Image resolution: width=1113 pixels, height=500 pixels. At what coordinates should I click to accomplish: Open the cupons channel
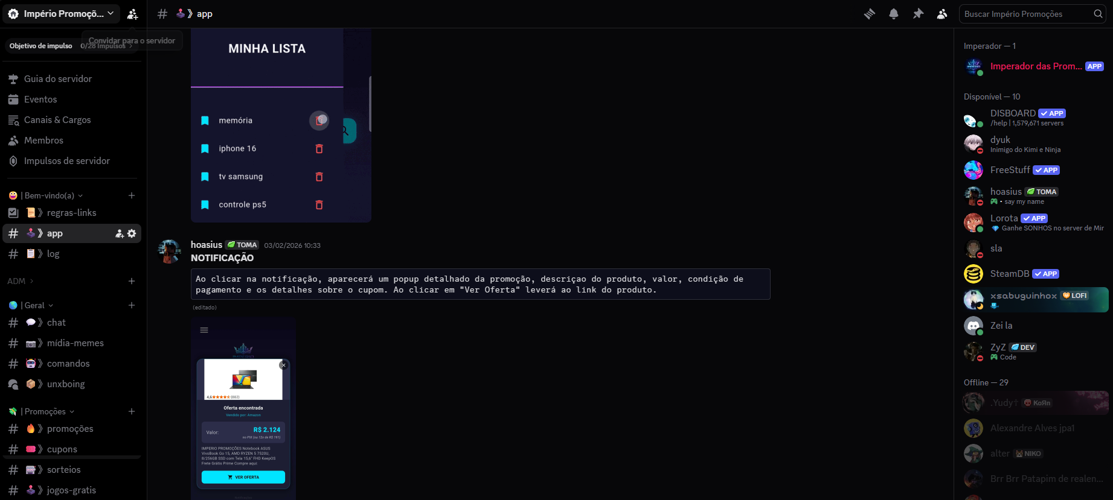[x=72, y=449]
